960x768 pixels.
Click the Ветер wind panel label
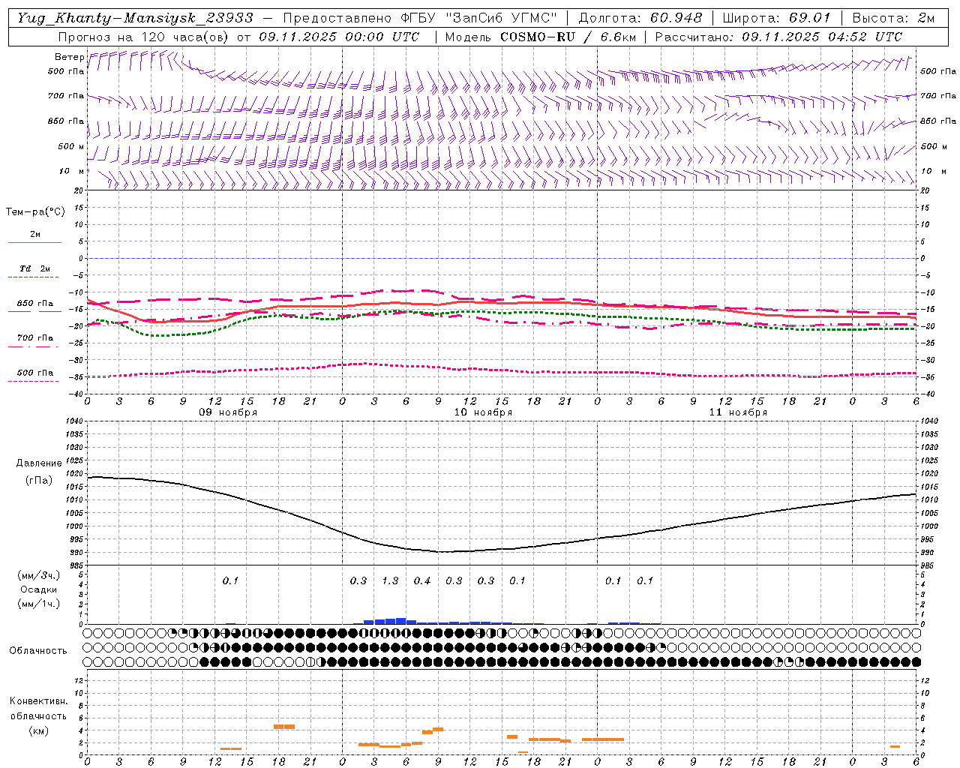(x=69, y=57)
